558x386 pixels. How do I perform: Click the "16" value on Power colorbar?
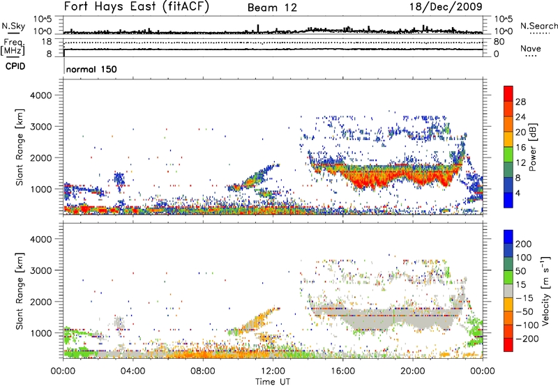[x=520, y=148]
